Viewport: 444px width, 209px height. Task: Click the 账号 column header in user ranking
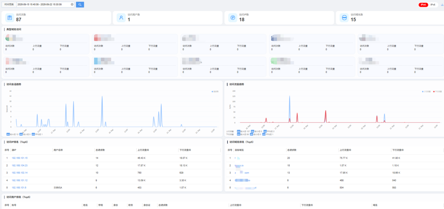click(14, 205)
